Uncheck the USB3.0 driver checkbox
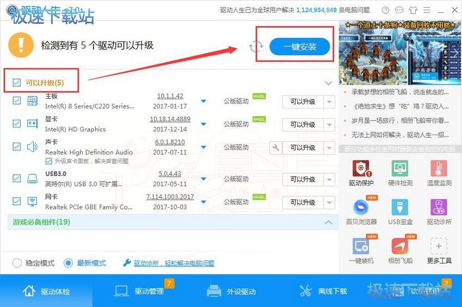462x307 pixels. 17,178
